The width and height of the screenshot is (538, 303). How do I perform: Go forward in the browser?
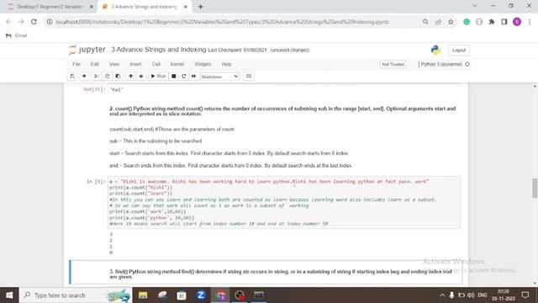tap(21, 22)
